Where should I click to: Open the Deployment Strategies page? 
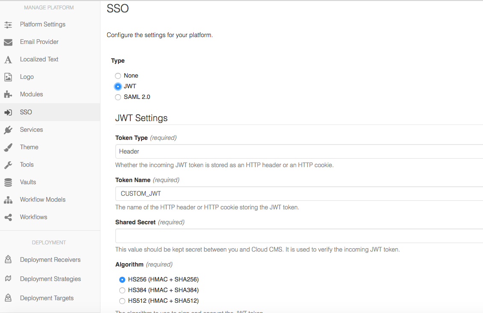point(50,279)
